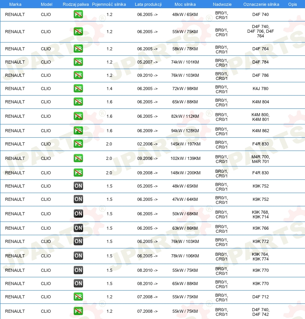Click the 78kW / 106KM power value
305x319 pixels.
tap(185, 256)
